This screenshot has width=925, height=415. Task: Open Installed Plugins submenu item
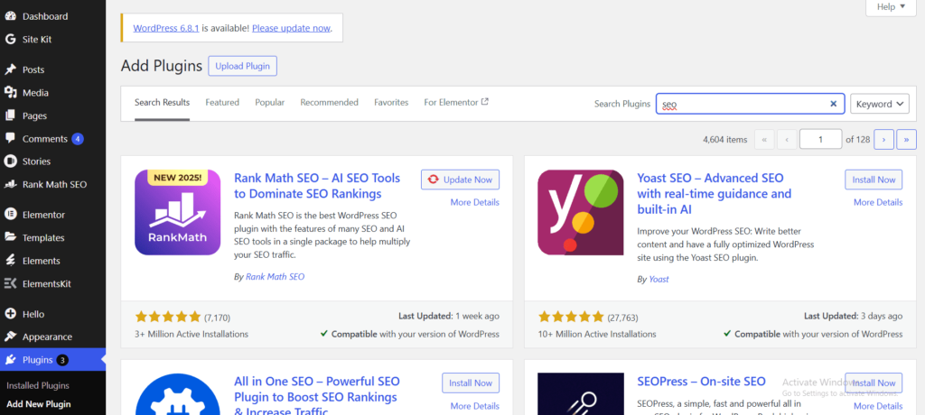point(38,385)
